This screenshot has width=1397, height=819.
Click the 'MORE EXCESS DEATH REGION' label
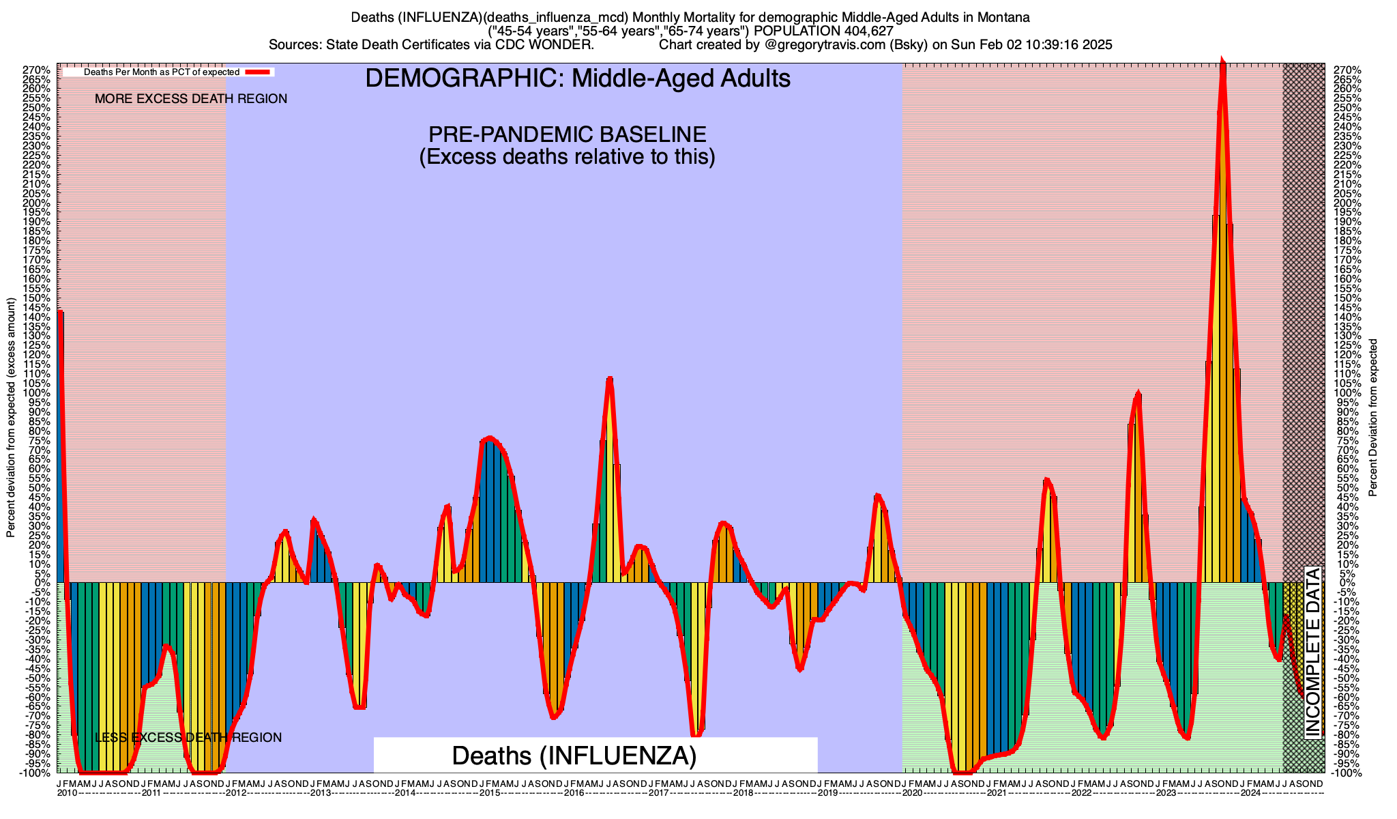191,99
